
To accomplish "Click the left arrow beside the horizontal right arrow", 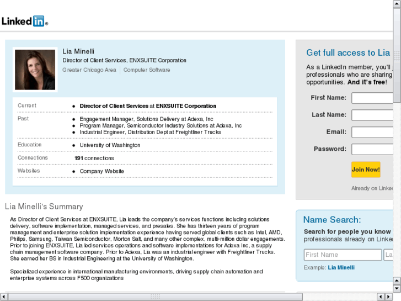I will pyautogui.click(x=381, y=297).
